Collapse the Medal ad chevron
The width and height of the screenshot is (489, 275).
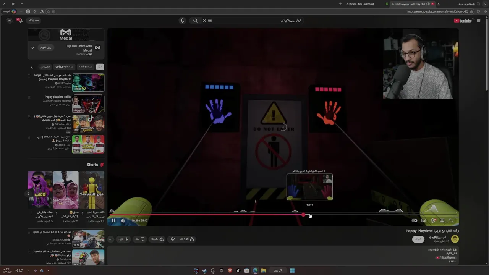[x=32, y=47]
